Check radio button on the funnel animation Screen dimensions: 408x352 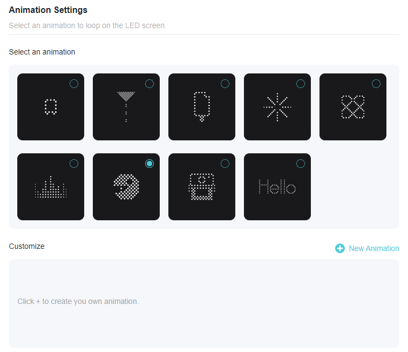149,84
